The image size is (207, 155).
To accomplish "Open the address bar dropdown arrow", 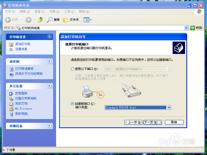I will point(186,28).
